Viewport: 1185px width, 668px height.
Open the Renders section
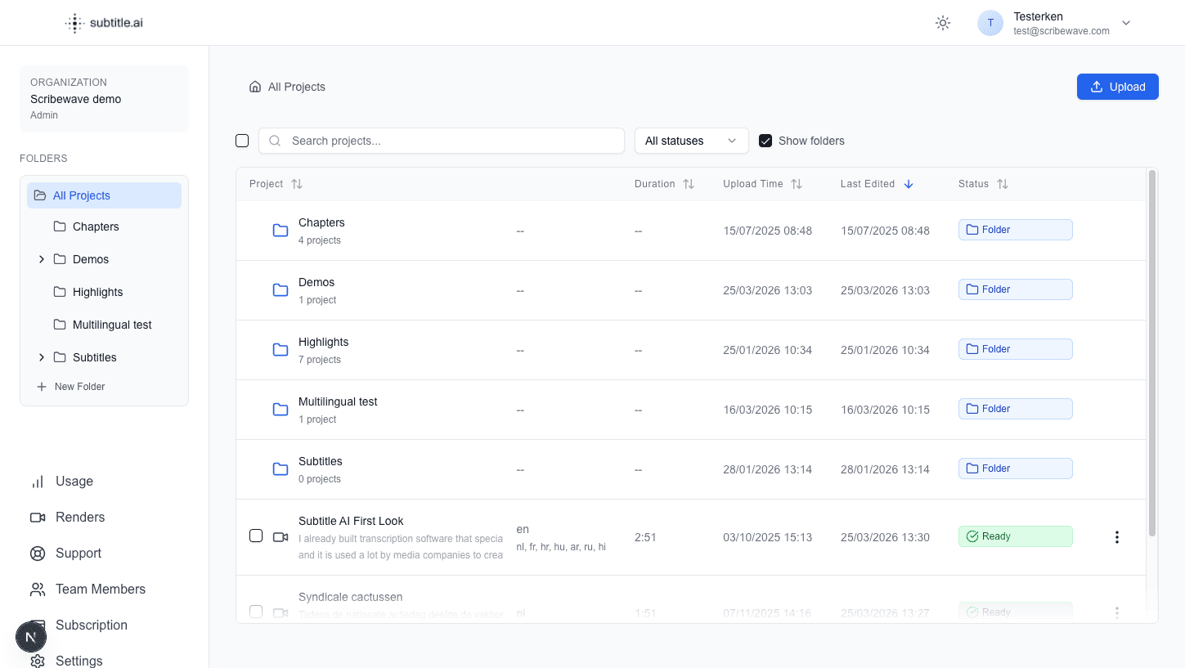tap(82, 517)
